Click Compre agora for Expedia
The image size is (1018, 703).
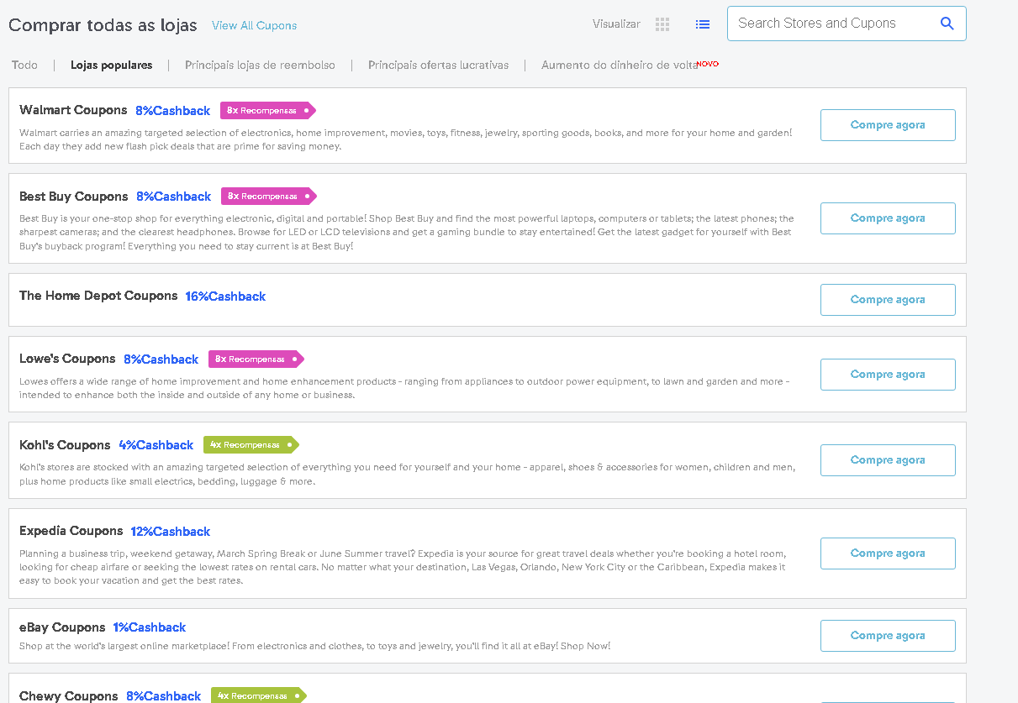pyautogui.click(x=887, y=553)
